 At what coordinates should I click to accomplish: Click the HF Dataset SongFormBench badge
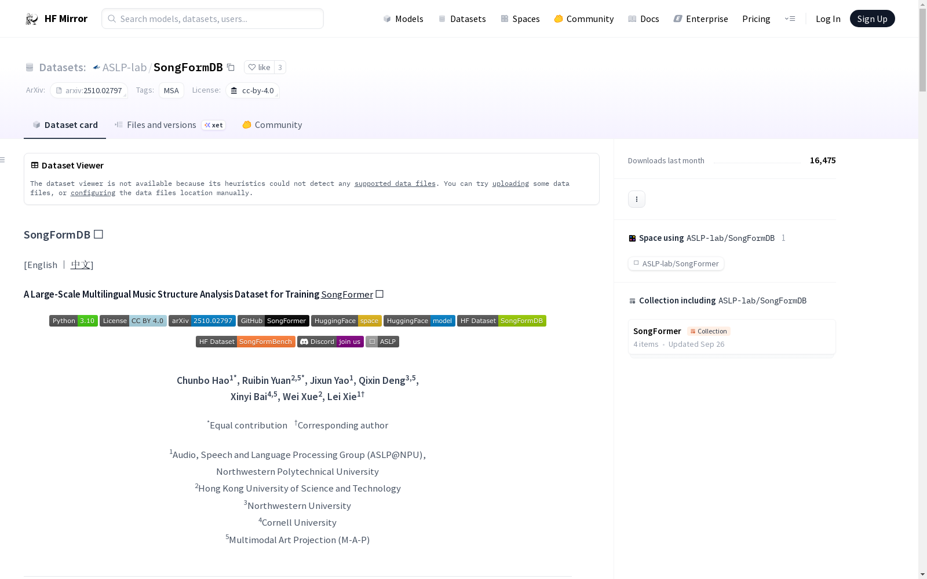click(x=246, y=342)
